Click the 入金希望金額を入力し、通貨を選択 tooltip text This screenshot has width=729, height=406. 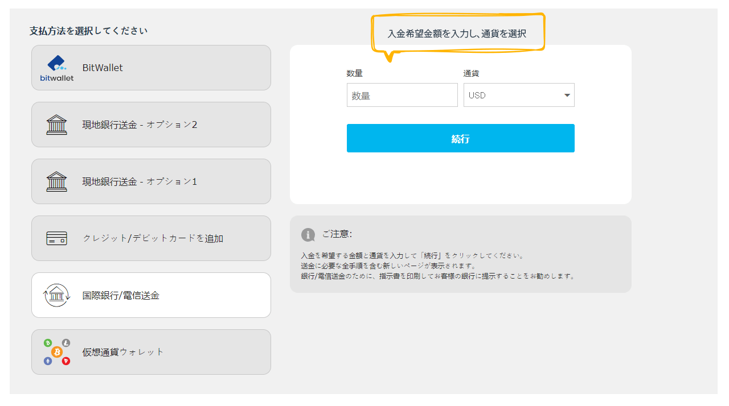(x=457, y=34)
